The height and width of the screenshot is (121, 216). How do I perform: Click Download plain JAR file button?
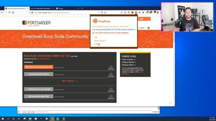pos(39,74)
